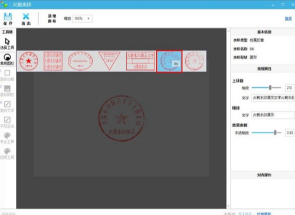Select the watermark text pencil tool
The width and height of the screenshot is (295, 215).
point(7,104)
